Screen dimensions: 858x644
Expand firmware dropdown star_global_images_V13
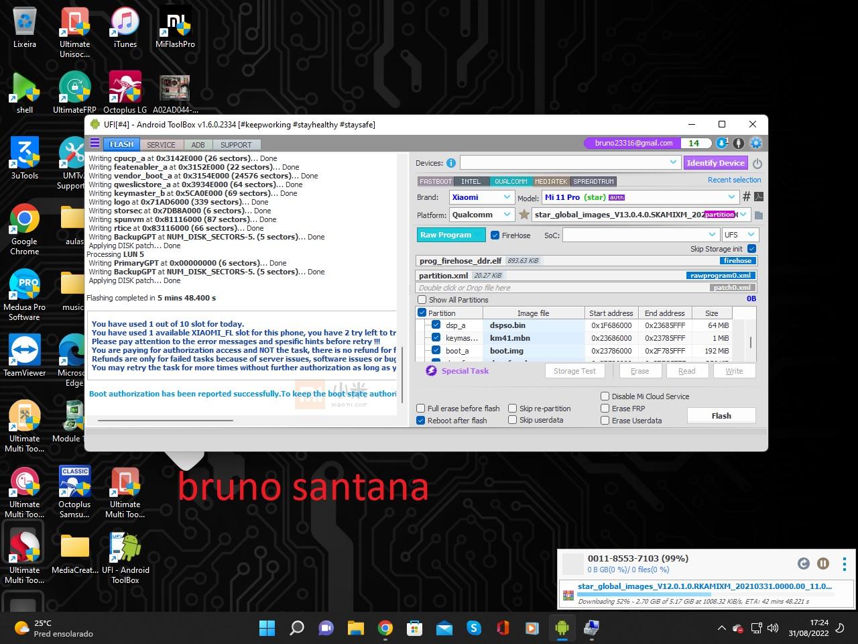[743, 215]
